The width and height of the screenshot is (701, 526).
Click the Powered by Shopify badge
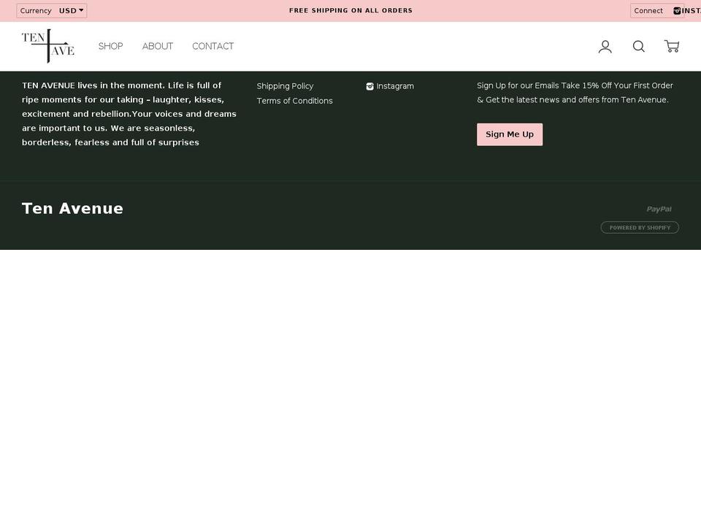pos(640,228)
